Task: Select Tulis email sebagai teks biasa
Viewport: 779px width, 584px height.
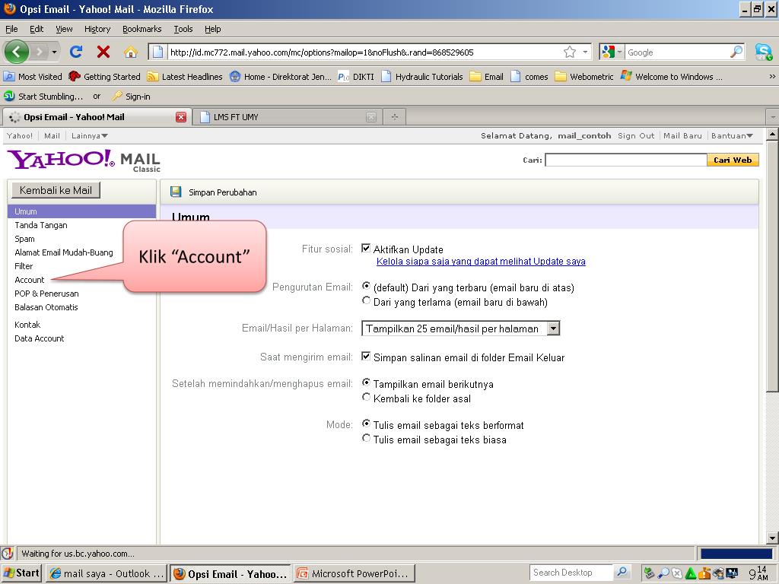Action: coord(366,438)
